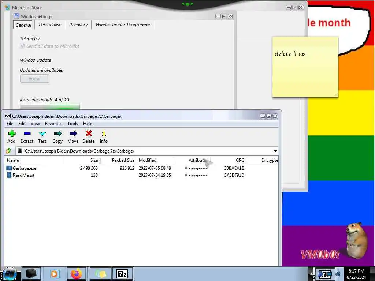The image size is (375, 281).
Task: Open the Firefox taskbar icon
Action: (x=76, y=274)
